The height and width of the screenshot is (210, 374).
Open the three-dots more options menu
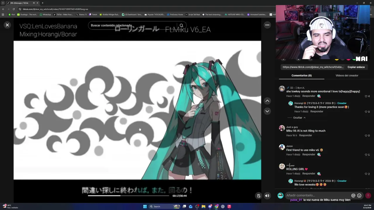[x=267, y=25]
